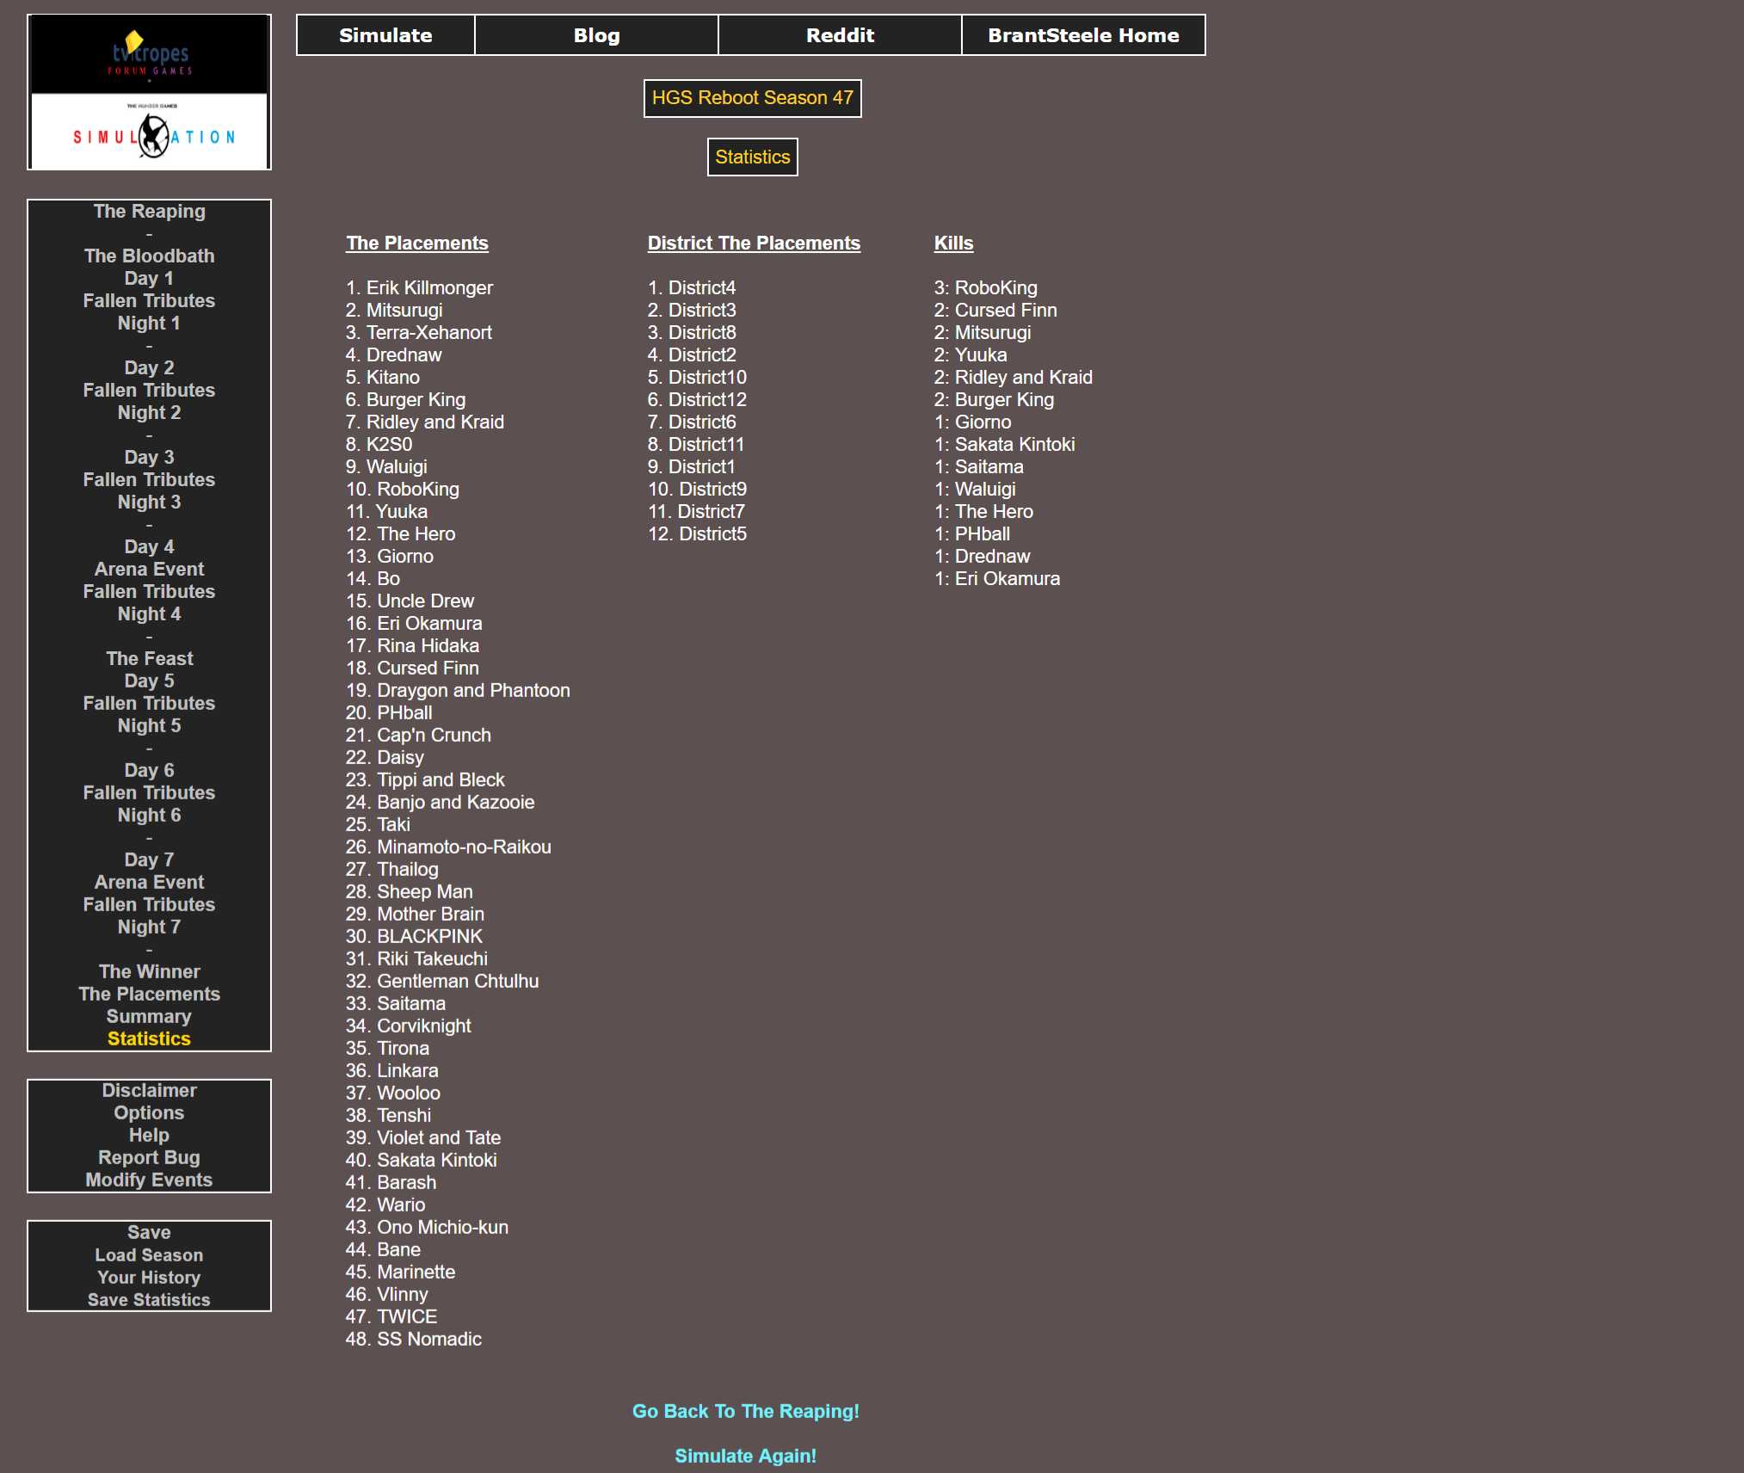Screen dimensions: 1744x1473
Task: Open the Summary sidebar link
Action: tap(149, 1017)
